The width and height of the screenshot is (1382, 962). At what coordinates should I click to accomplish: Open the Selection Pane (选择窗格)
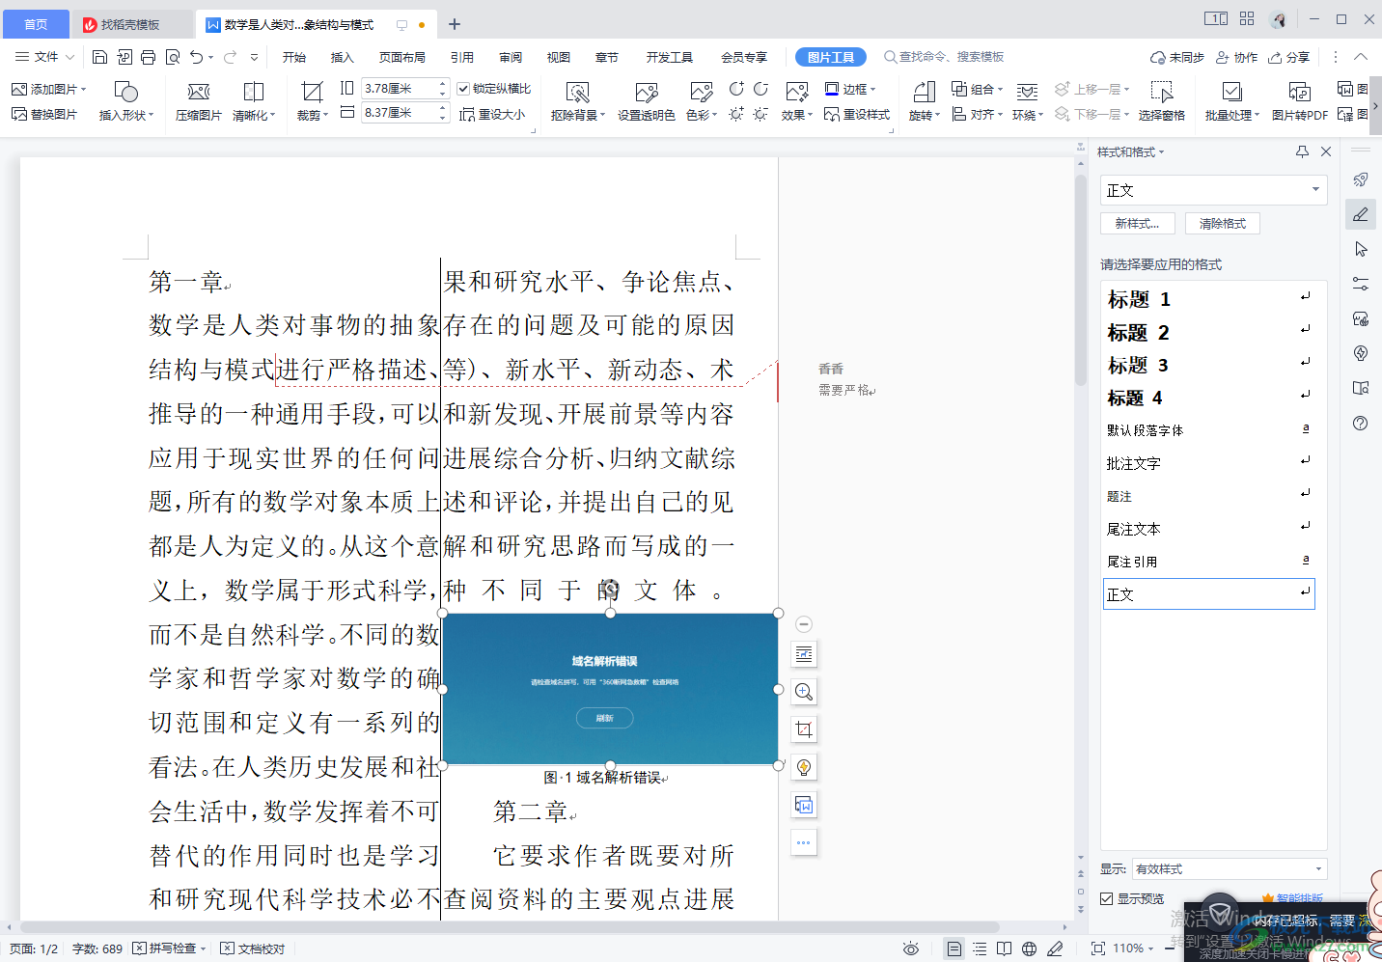coord(1162,101)
